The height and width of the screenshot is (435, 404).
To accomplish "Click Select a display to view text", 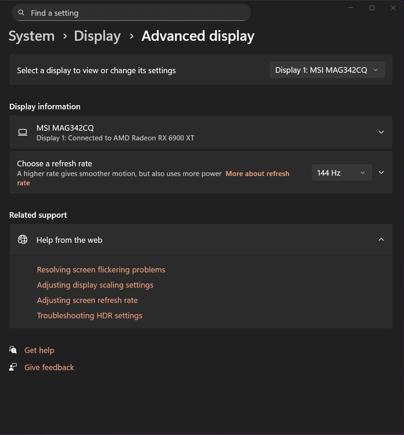I will point(96,70).
